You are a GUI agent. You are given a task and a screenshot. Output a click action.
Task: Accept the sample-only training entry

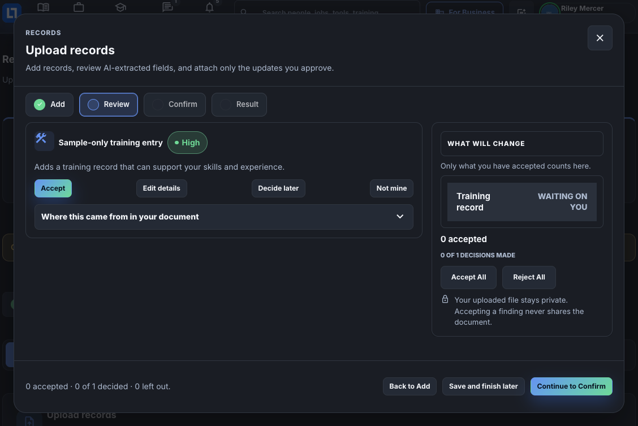[x=53, y=188]
